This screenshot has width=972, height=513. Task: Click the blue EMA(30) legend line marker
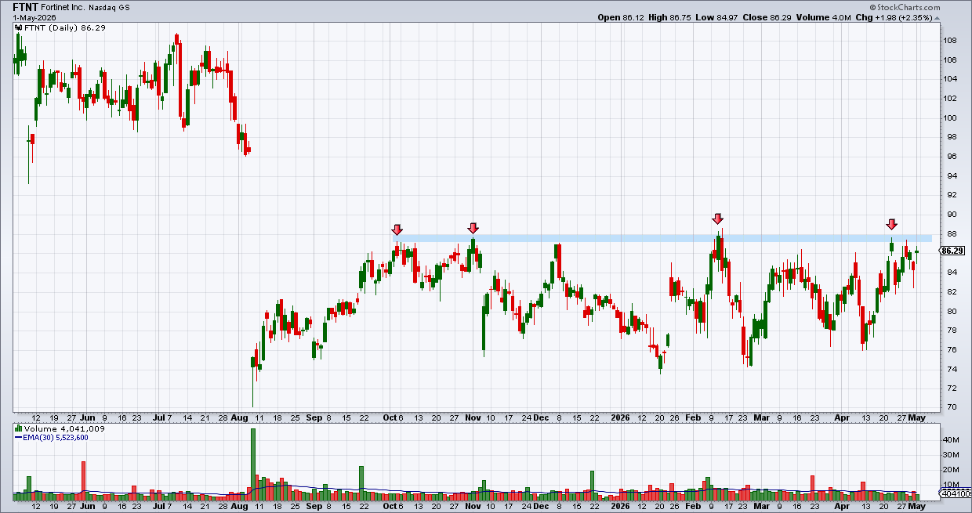16,438
